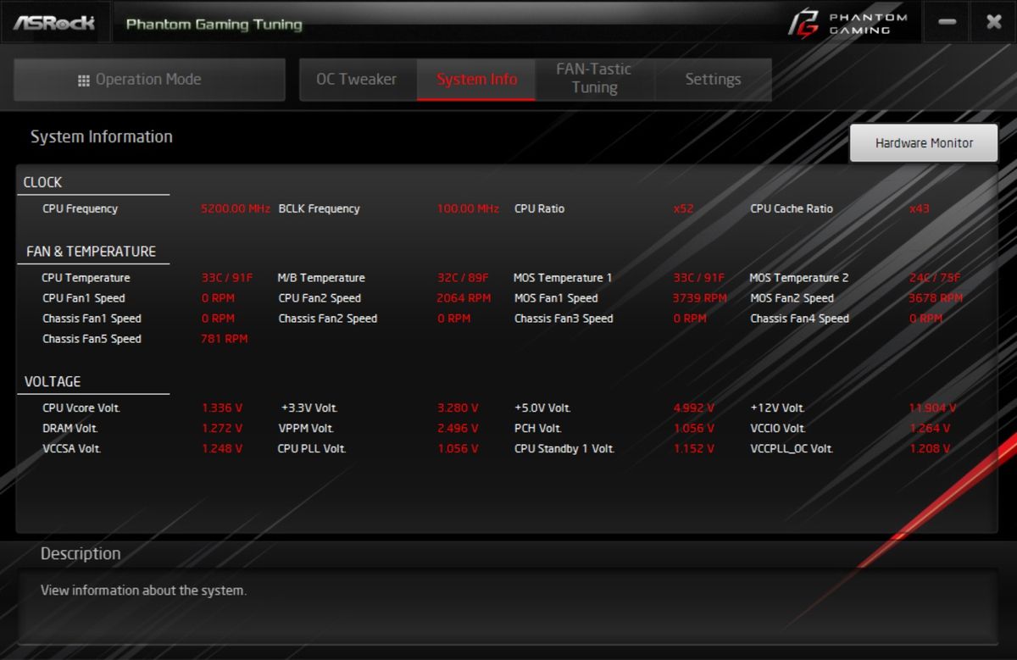Click the MOS Fan1 Speed value 3739 RPM
The height and width of the screenshot is (660, 1017).
700,298
